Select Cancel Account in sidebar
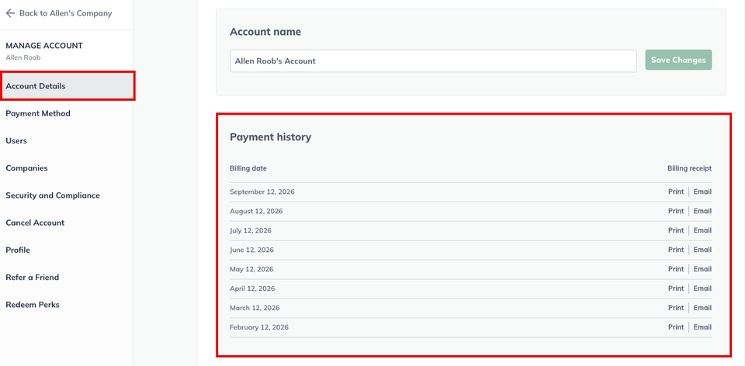The width and height of the screenshot is (745, 366). coord(35,223)
